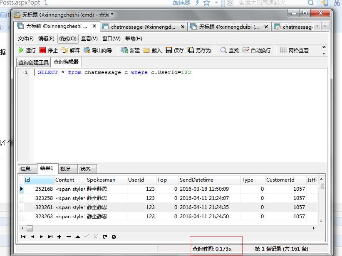The height and width of the screenshot is (256, 342).
Task: Open 查找 find tool
Action: click(229, 50)
